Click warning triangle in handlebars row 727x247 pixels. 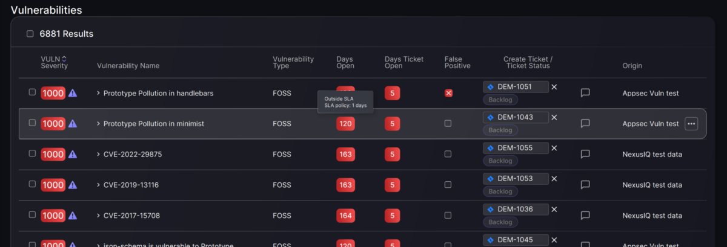(x=73, y=93)
